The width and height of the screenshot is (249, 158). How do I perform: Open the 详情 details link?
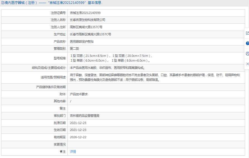coord(73,152)
